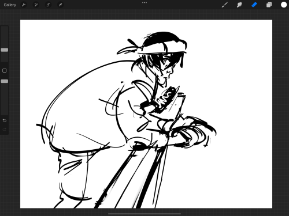
Task: Open the Actions wrench menu
Action: point(24,5)
